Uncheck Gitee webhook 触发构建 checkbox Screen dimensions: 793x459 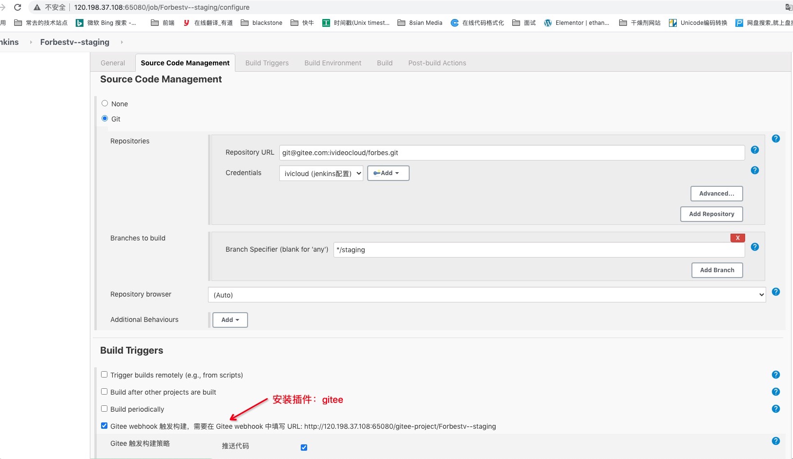tap(104, 426)
